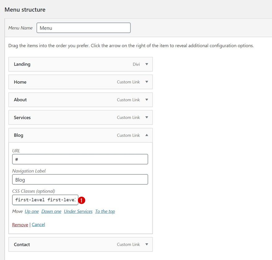Viewport: 272px width, 260px height.
Task: Click the URL field containing #
Action: [x=80, y=159]
